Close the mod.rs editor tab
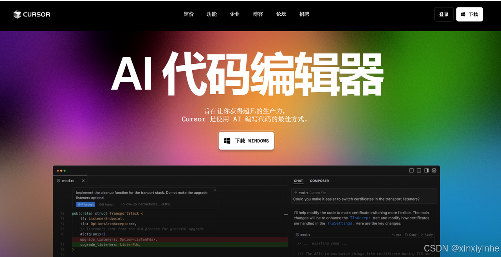This screenshot has height=257, width=501. [83, 181]
